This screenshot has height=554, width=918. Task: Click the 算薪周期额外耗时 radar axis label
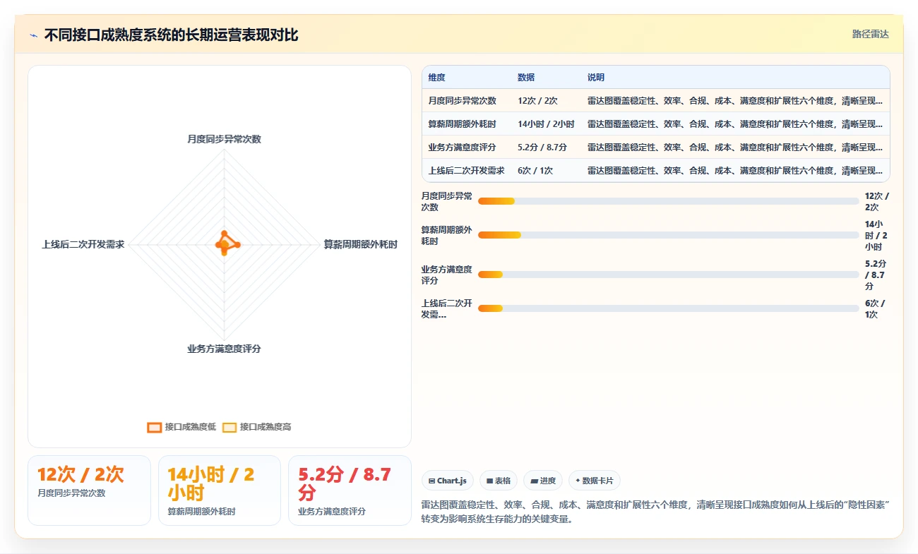point(360,244)
